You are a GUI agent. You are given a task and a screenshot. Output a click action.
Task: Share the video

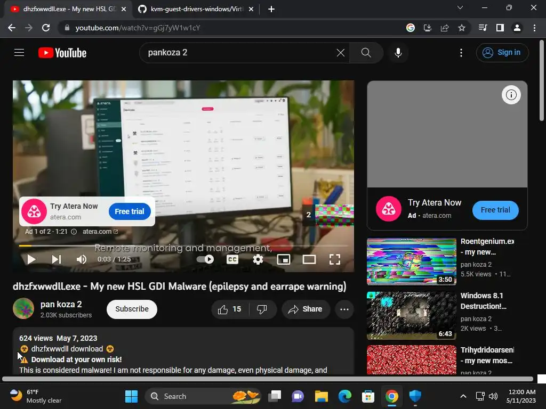tap(306, 309)
